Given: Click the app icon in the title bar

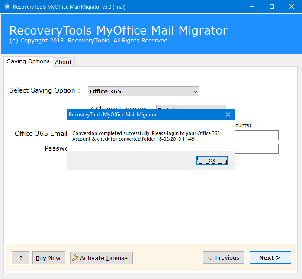Looking at the screenshot, I should pos(7,7).
